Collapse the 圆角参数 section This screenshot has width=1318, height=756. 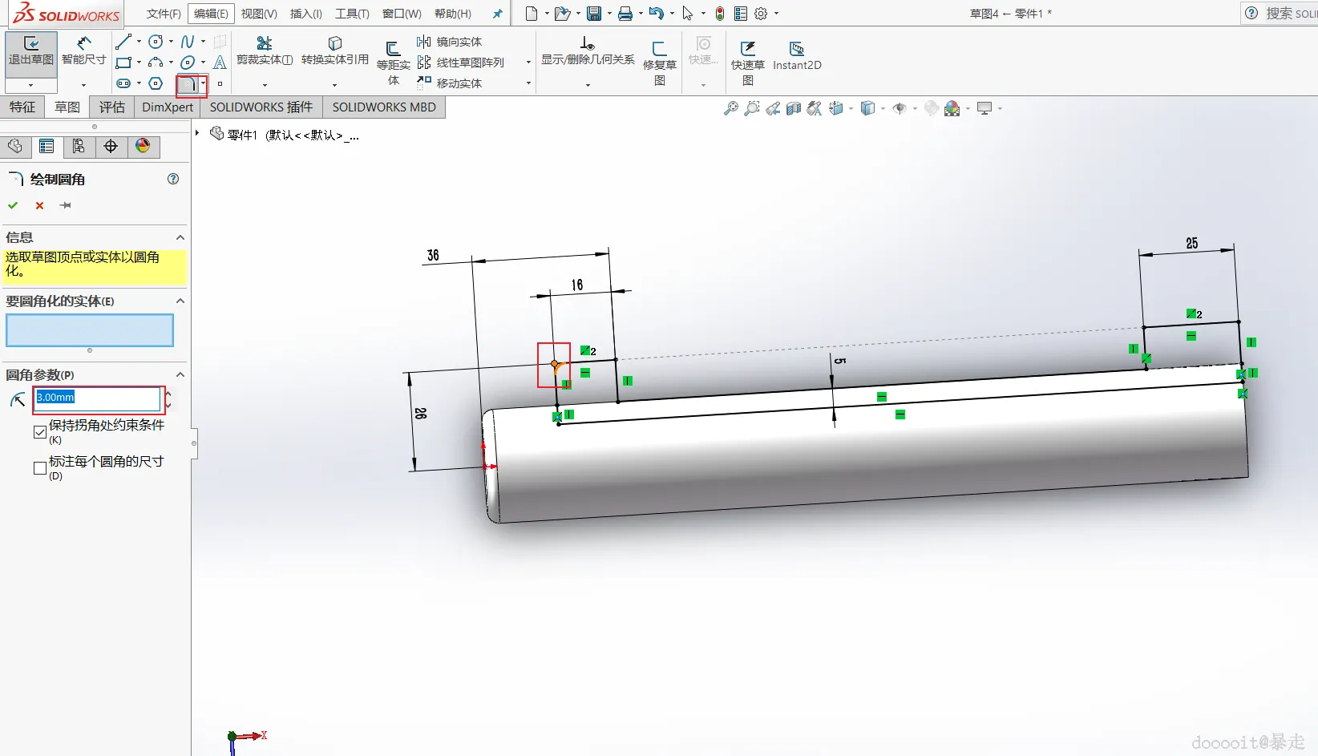(x=180, y=374)
